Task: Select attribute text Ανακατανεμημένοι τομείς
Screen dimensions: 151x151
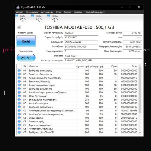Action: [x=42, y=85]
